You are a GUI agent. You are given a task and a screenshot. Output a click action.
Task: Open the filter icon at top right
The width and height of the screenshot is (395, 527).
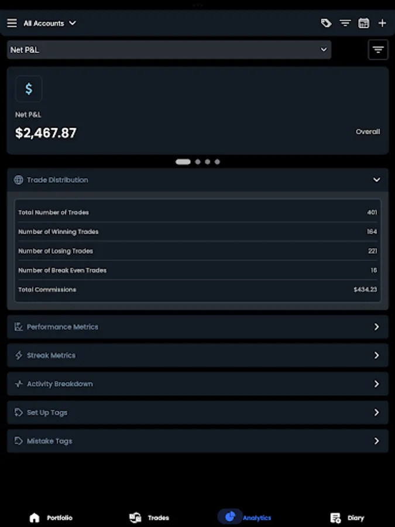(345, 23)
